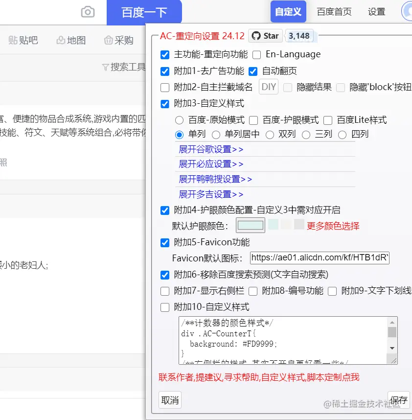Click the Favicon默认图标 URL field

(x=320, y=258)
